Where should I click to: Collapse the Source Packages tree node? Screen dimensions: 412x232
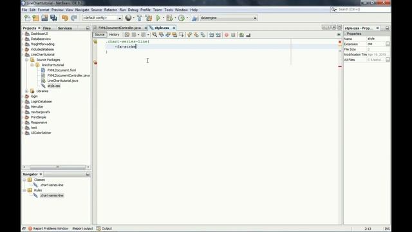tap(26, 60)
